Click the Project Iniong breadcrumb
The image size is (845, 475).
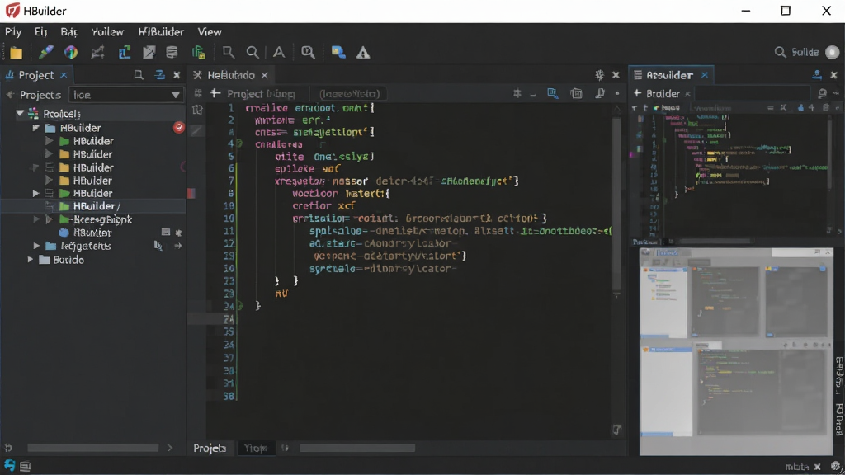[x=261, y=94]
